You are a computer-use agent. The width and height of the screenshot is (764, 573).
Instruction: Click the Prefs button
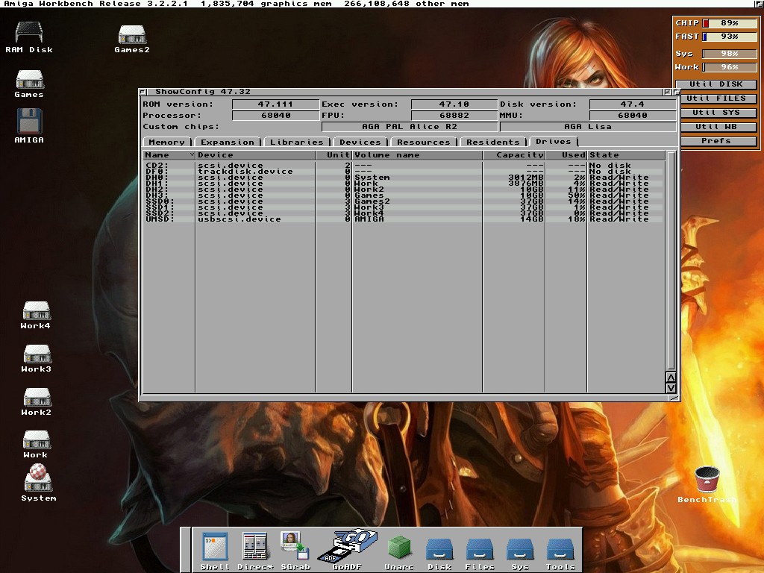pos(716,141)
